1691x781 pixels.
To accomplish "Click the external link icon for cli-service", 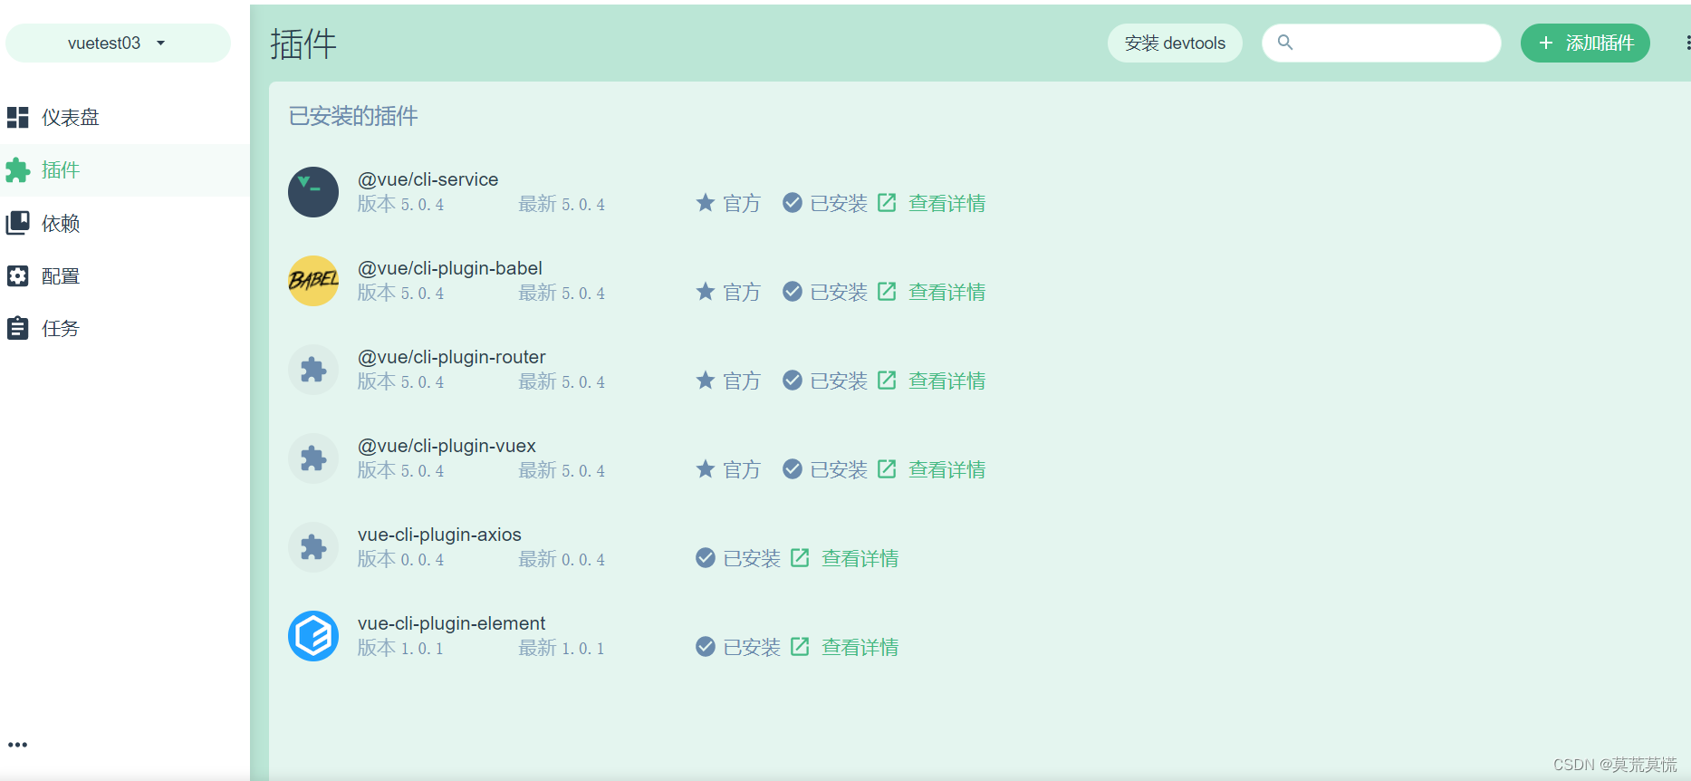I will (x=887, y=202).
